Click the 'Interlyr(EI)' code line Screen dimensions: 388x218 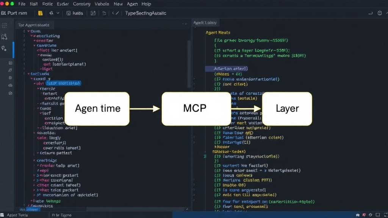click(x=233, y=142)
